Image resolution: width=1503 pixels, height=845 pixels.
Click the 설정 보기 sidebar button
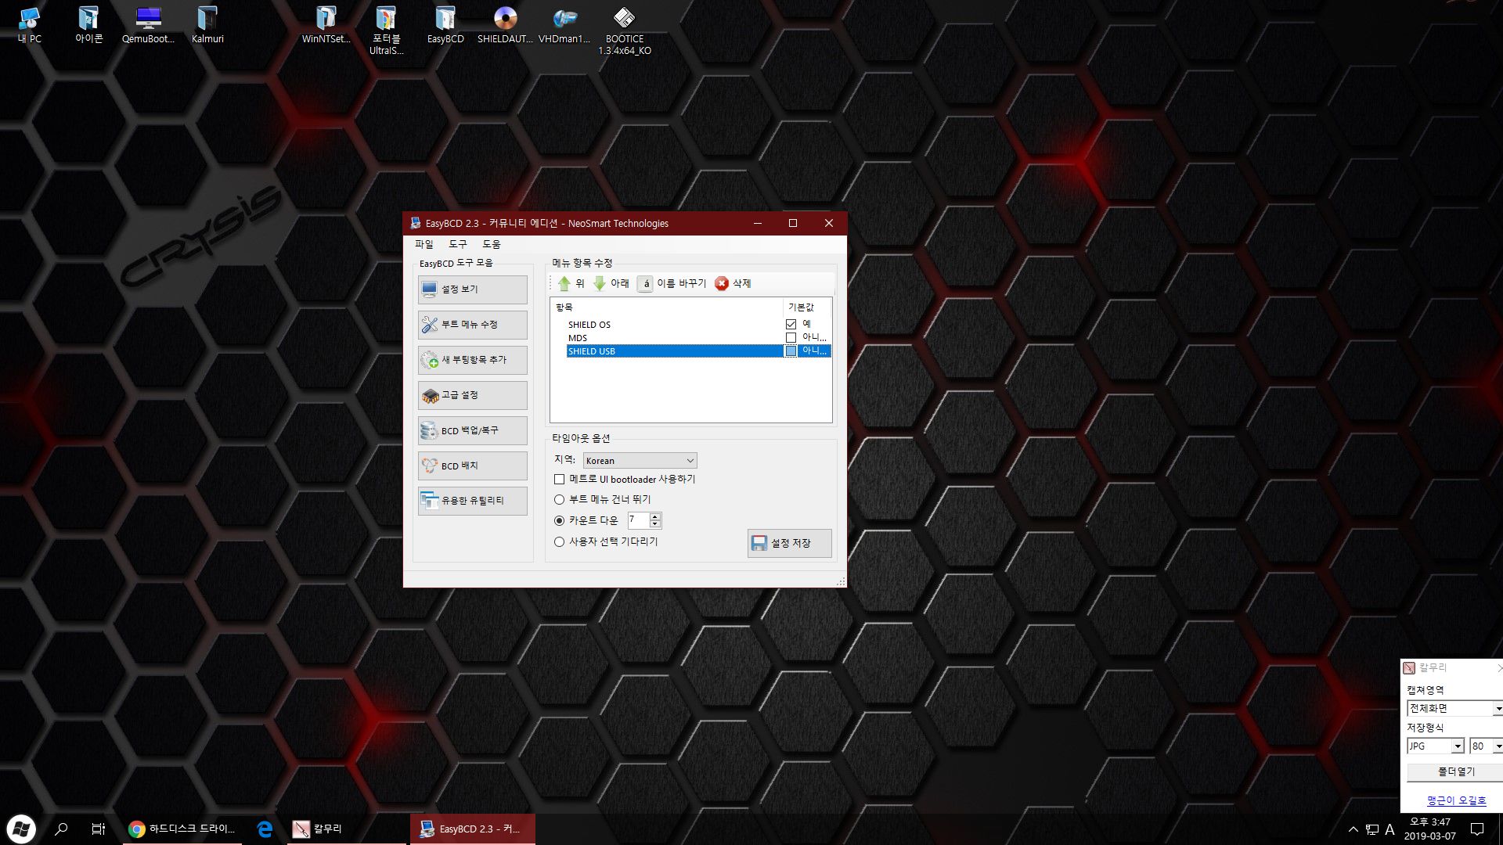click(x=472, y=289)
